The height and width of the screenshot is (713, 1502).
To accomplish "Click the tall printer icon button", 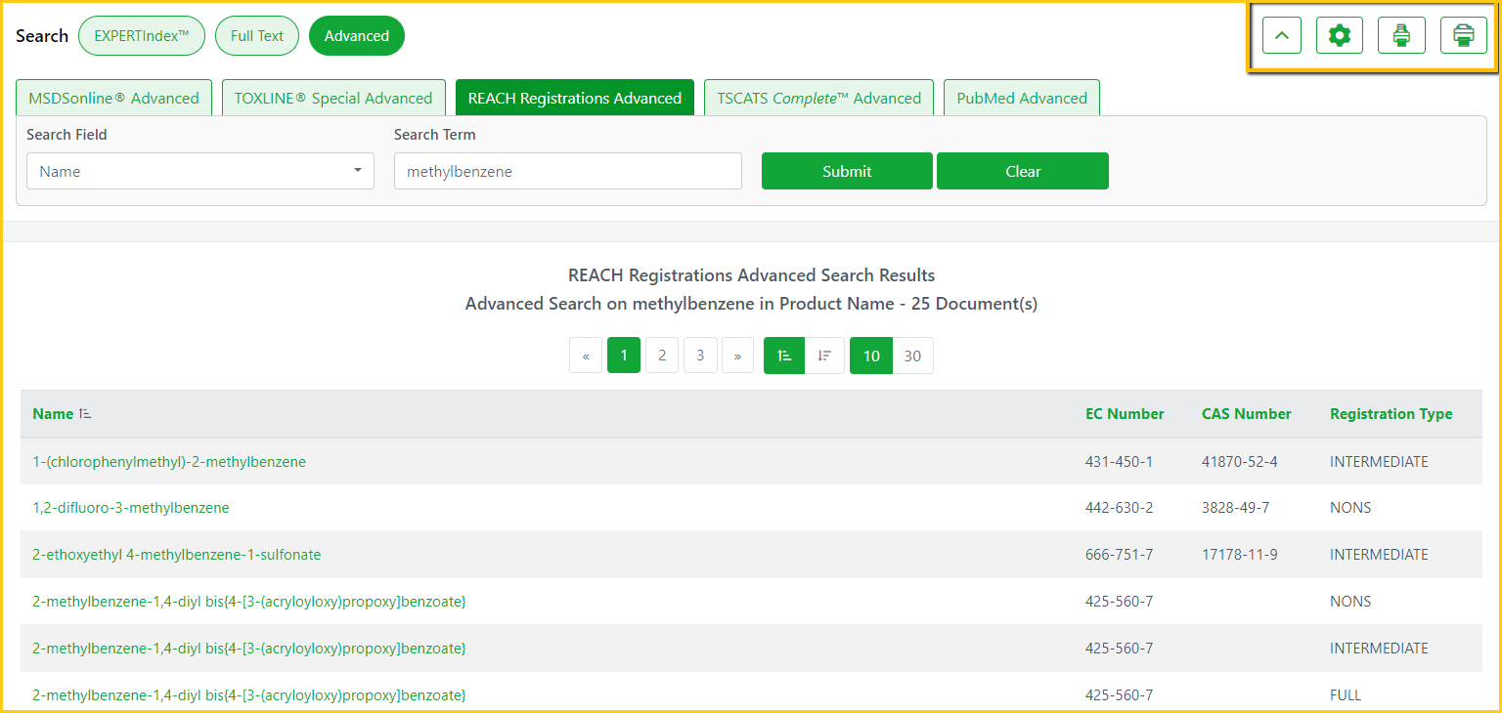I will click(x=1401, y=36).
